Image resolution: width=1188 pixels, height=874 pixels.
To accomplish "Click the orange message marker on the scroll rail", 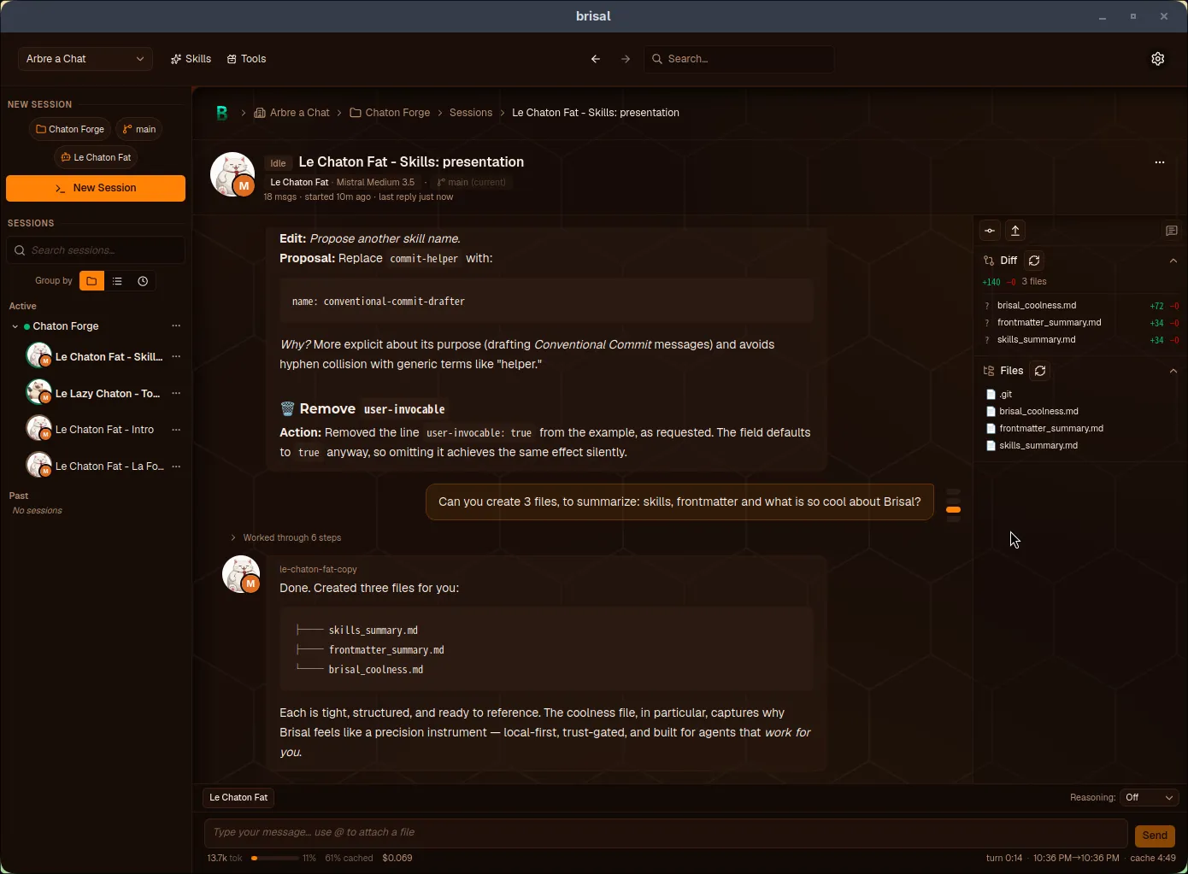I will [x=953, y=510].
